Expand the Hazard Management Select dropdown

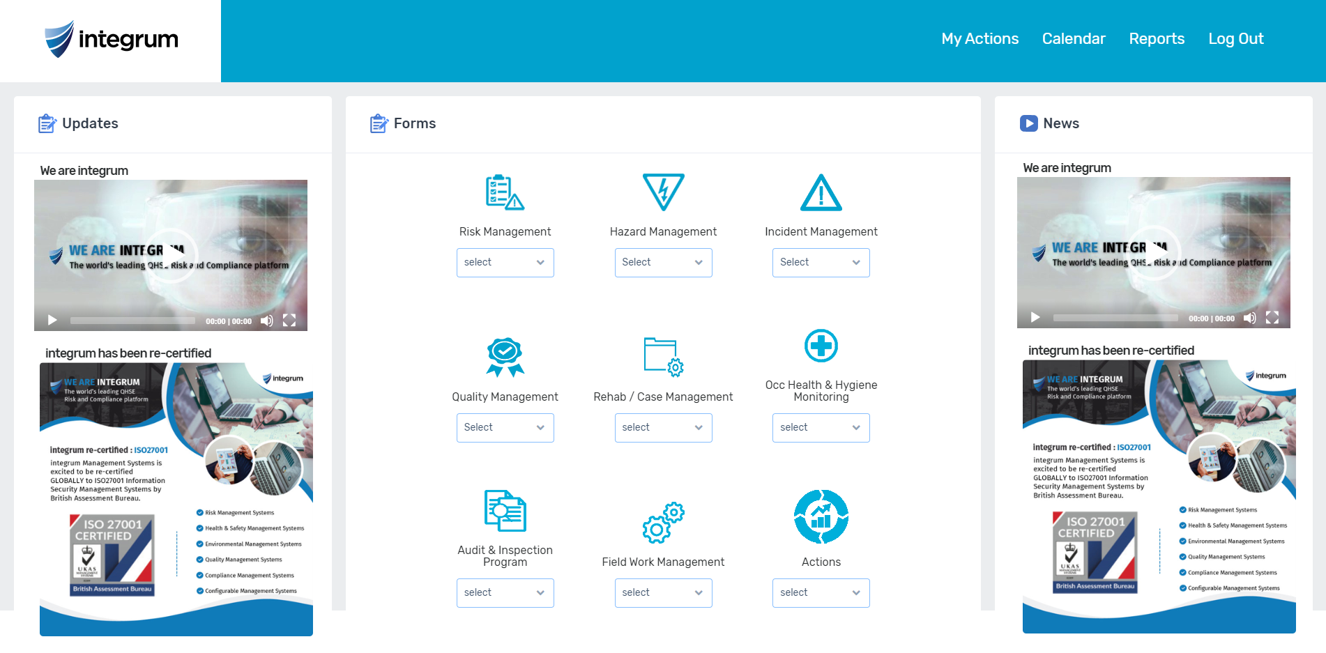click(663, 263)
